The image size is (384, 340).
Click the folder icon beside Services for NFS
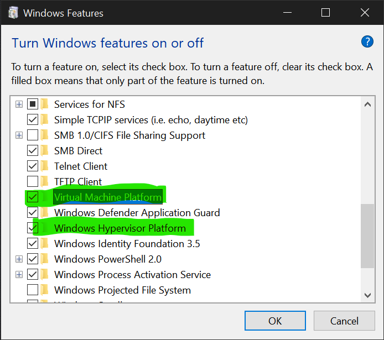pos(44,104)
